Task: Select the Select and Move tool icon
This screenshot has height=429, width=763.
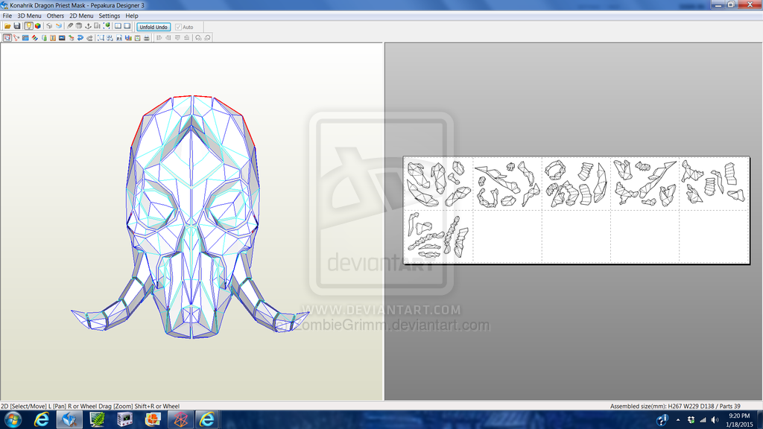Action: (x=7, y=38)
